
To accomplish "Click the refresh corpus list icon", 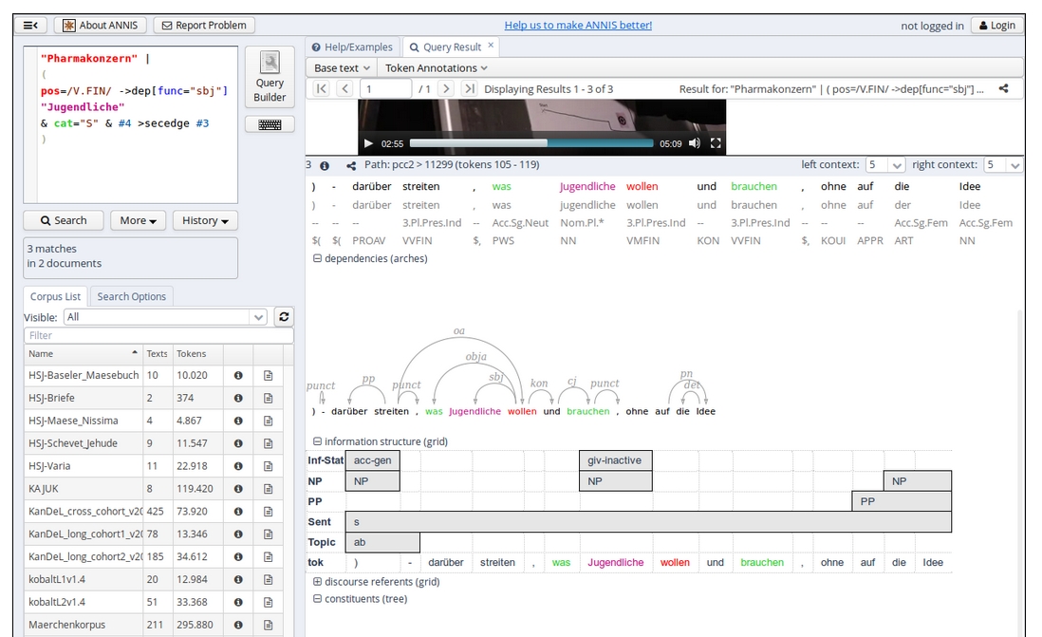I will (x=284, y=317).
